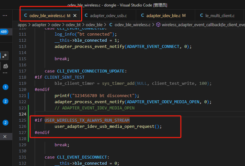Toggle the regex search option icon
This screenshot has width=245, height=166.
tap(5, 56)
